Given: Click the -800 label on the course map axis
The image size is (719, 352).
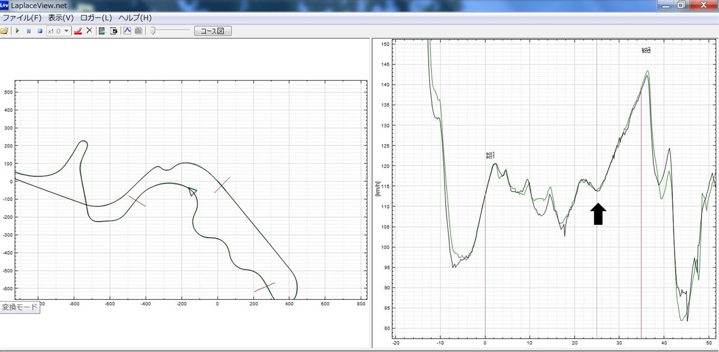Looking at the screenshot, I should [74, 304].
